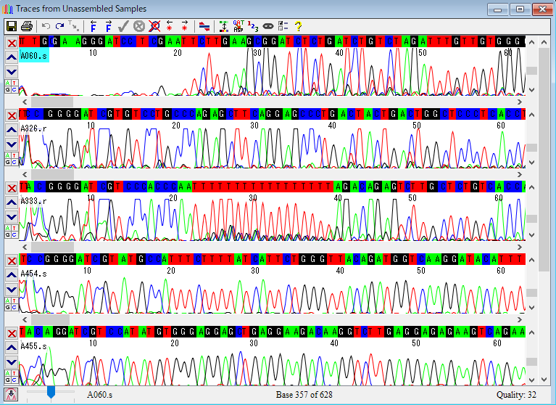556x405 pixels.
Task: Click the vertical scale double-arrow icon
Action: click(224, 26)
